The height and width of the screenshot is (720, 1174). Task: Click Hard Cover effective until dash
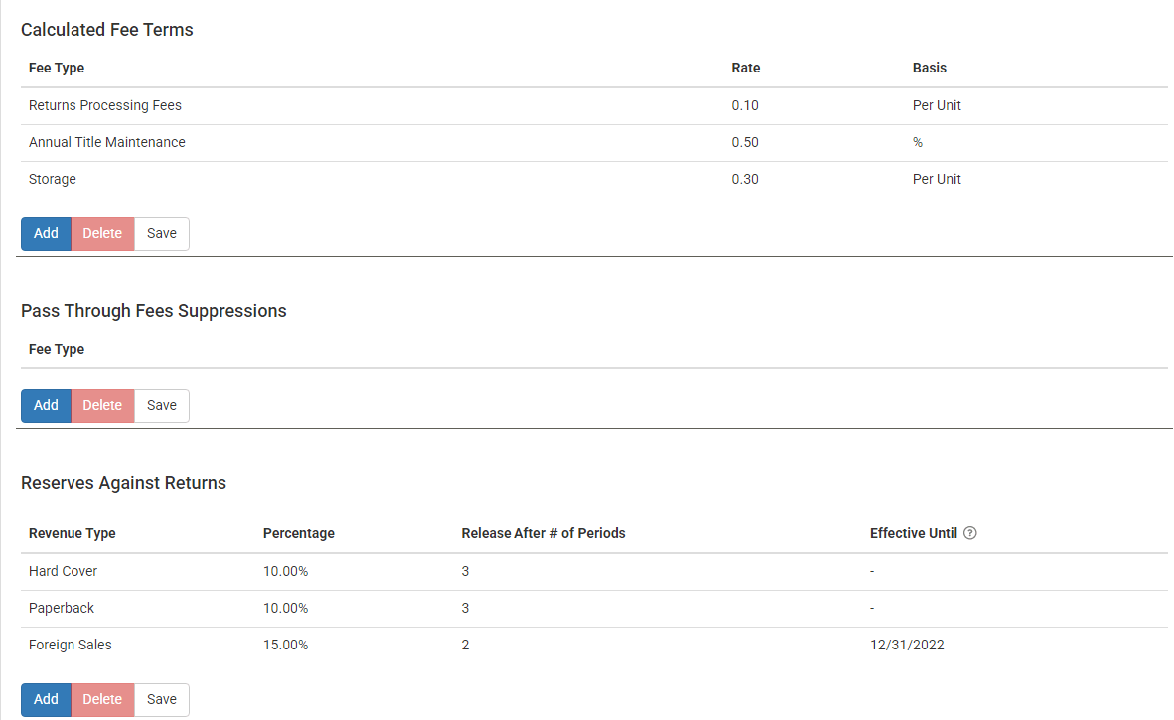(872, 572)
